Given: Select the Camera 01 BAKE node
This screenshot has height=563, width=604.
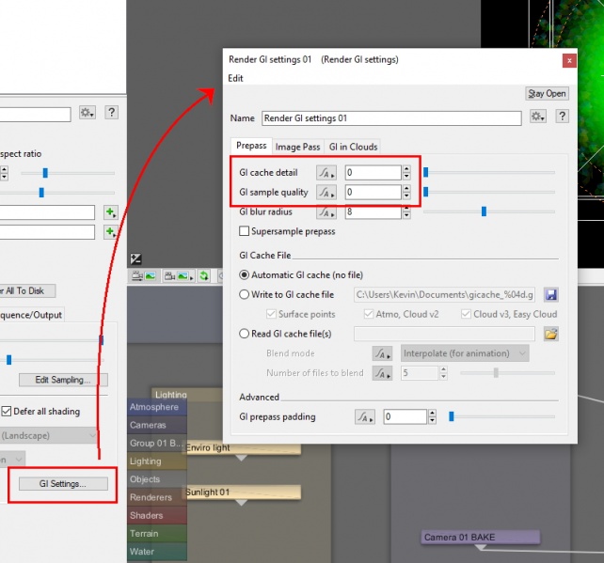Looking at the screenshot, I should [x=480, y=538].
